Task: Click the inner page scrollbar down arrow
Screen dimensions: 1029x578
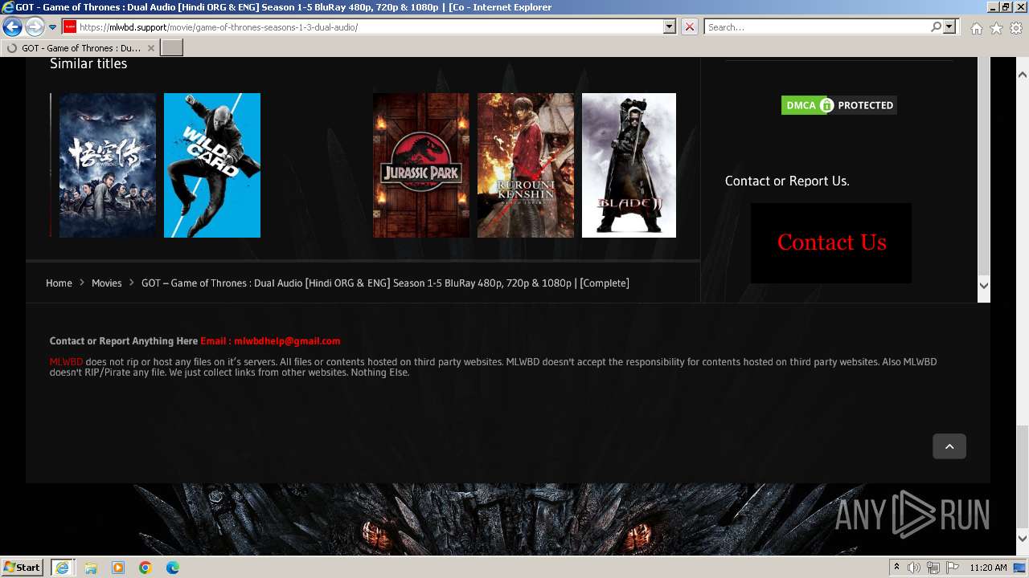Action: coord(984,285)
